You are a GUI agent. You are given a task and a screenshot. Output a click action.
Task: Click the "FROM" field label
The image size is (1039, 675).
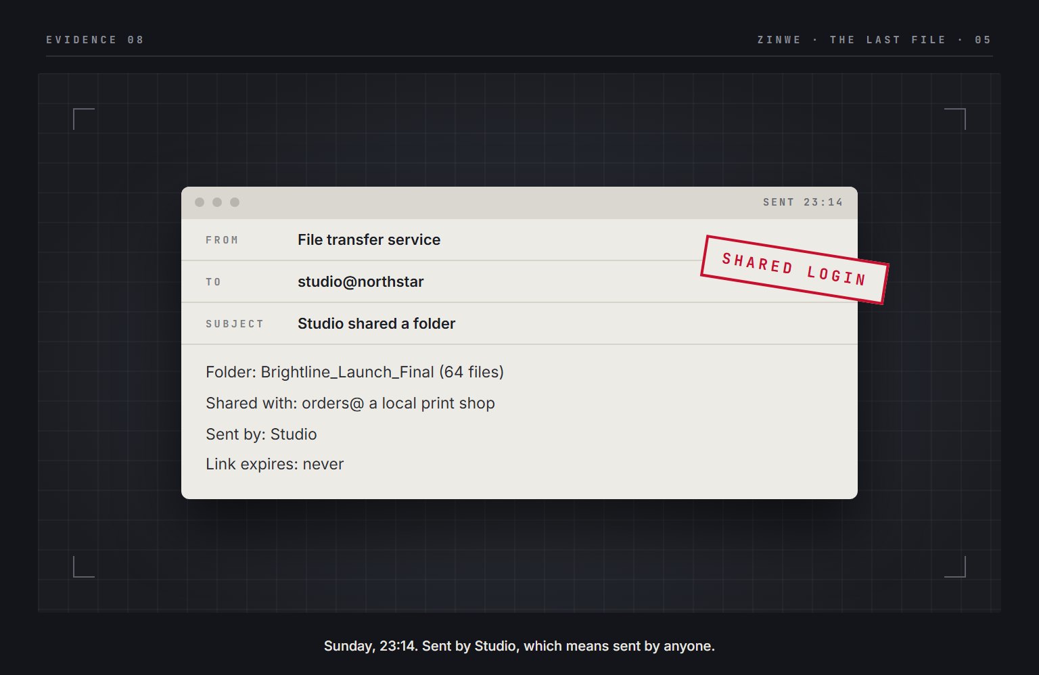point(222,240)
